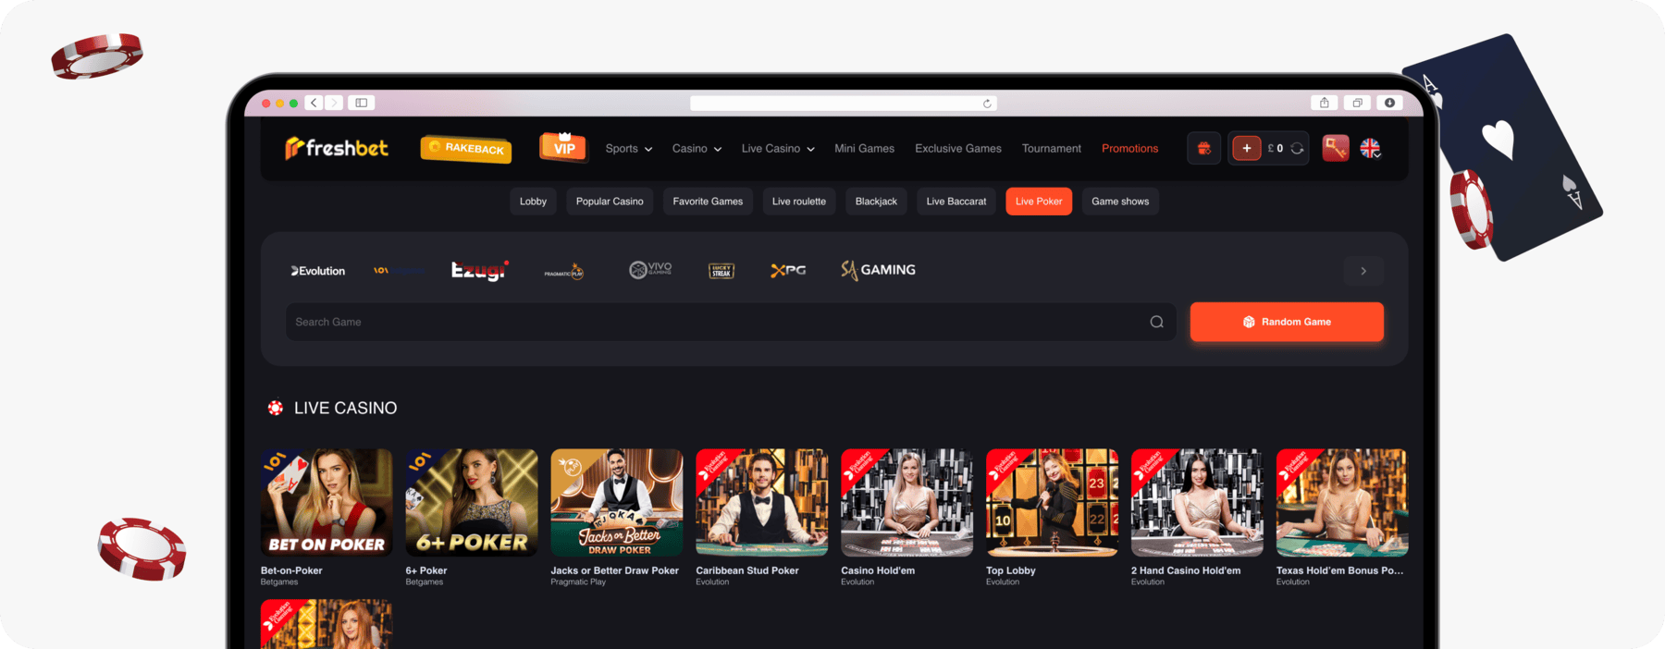Open the VIP badge icon

coord(562,147)
